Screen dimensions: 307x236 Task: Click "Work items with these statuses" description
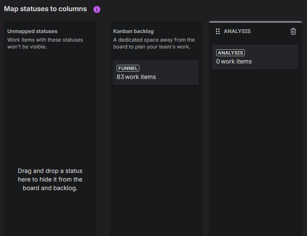pyautogui.click(x=45, y=43)
